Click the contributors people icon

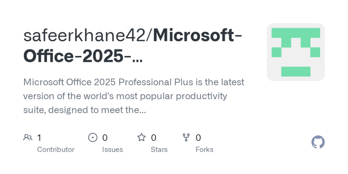(28, 137)
